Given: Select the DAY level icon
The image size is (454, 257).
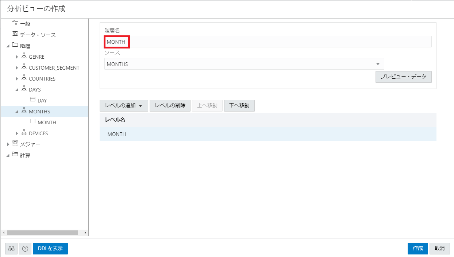Looking at the screenshot, I should pos(32,100).
